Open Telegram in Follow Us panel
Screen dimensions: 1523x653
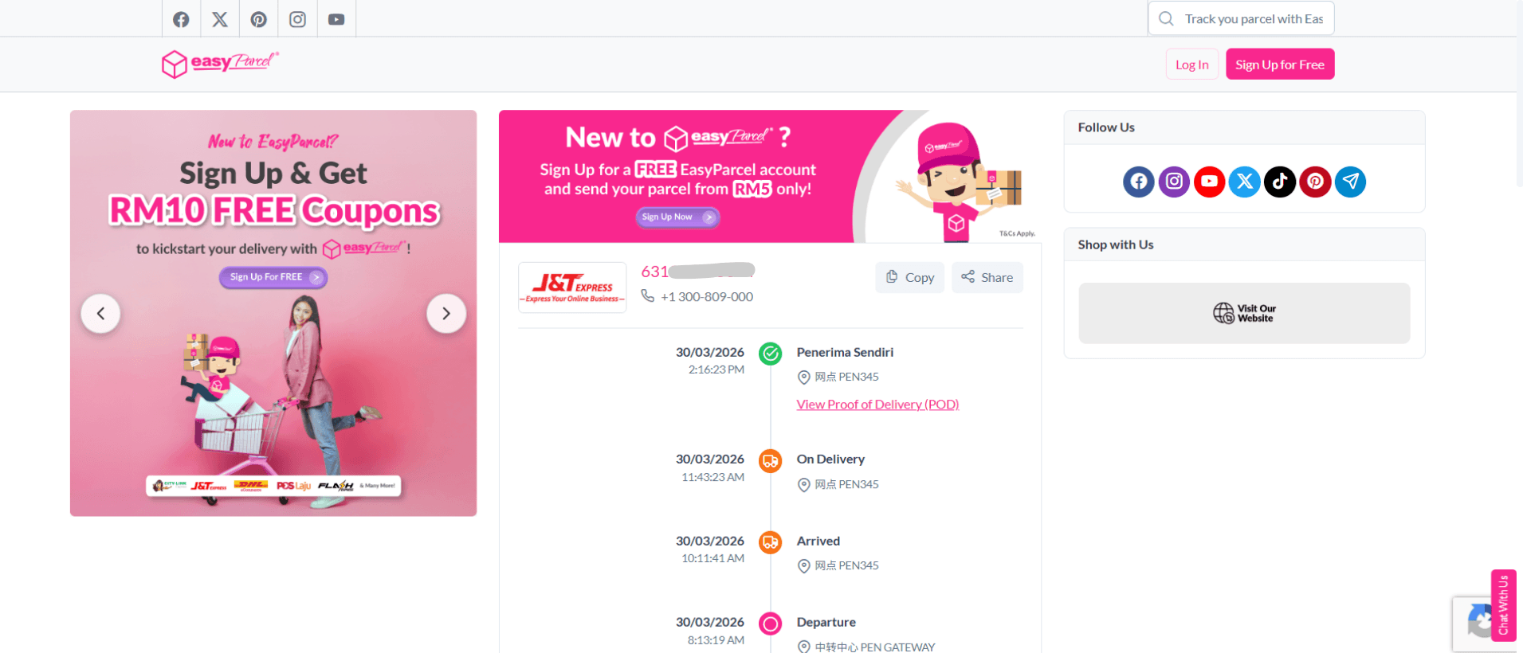point(1350,182)
